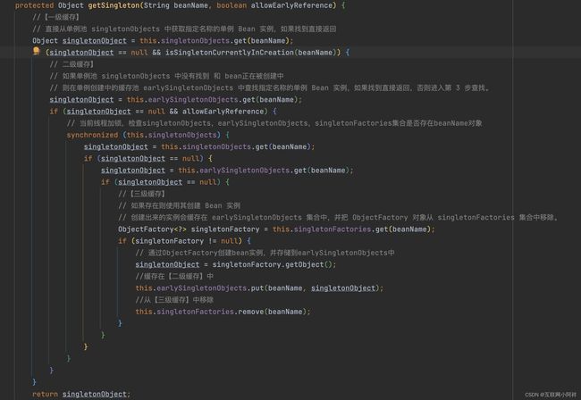Click the 'synchronized' keyword
The height and width of the screenshot is (400, 581).
pos(92,135)
